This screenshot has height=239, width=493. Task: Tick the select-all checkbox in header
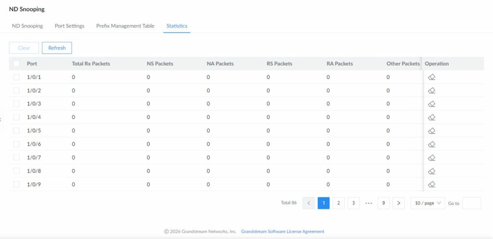[x=16, y=63]
